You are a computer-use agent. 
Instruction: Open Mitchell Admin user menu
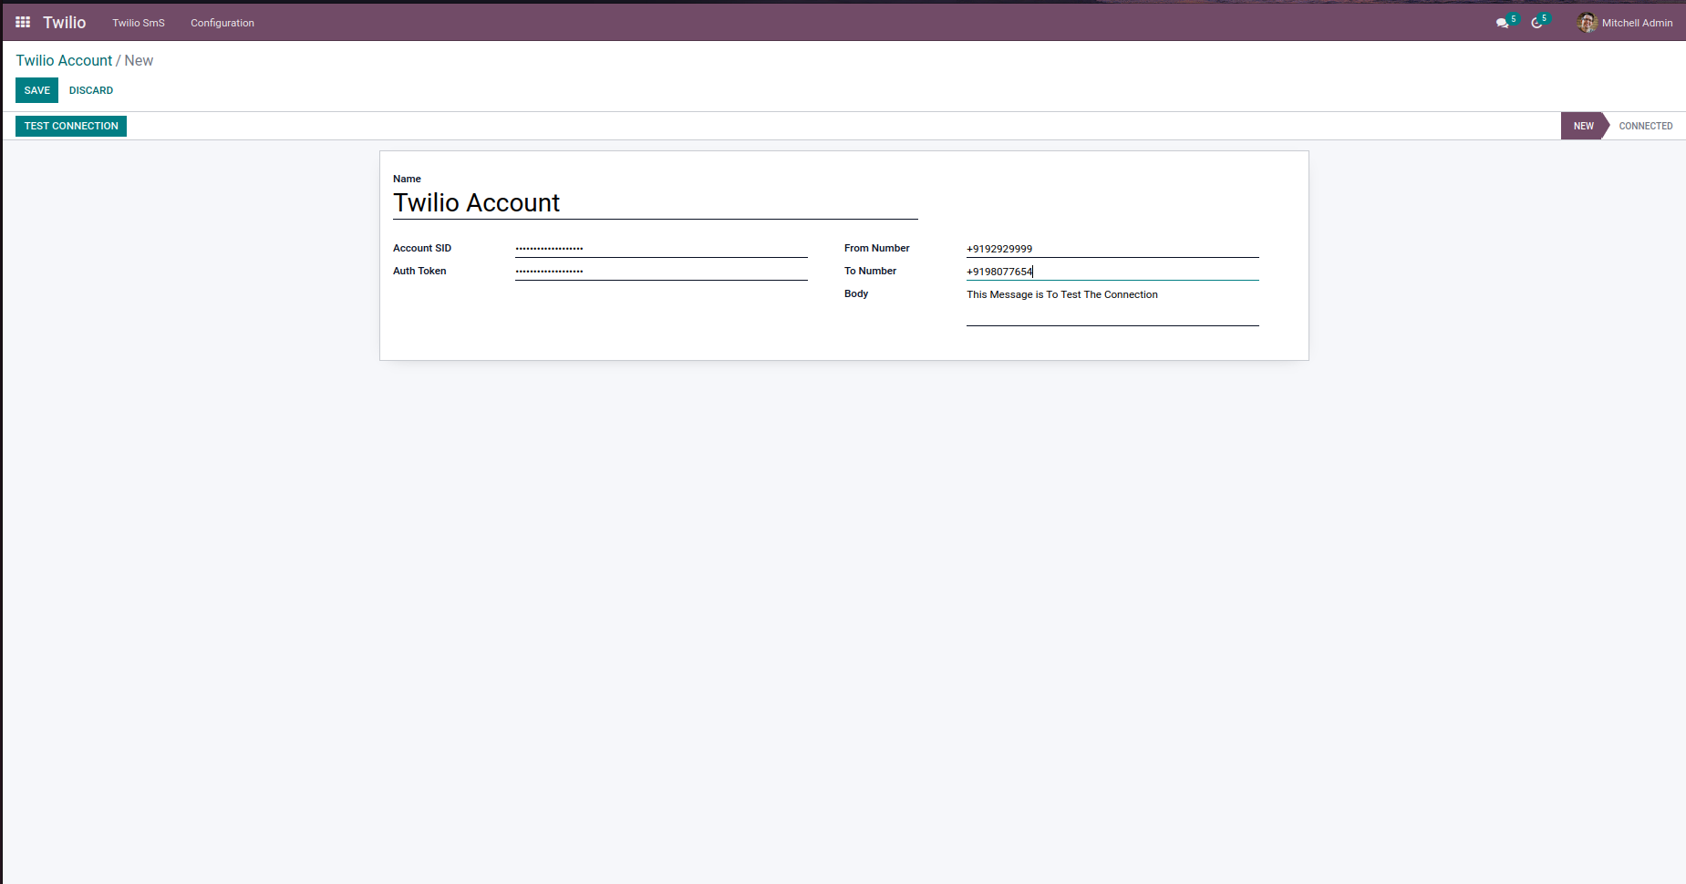1625,23
